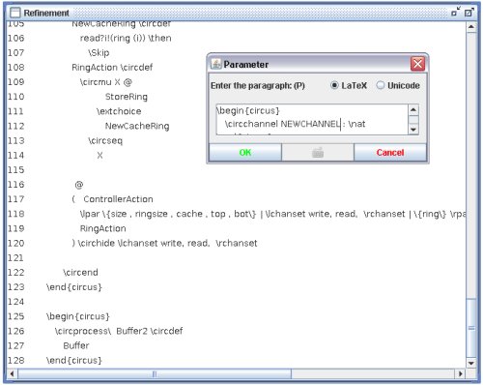Click line 106 'read?i!(ring (i)) \then'
Screen dimensions: 483x385
click(126, 38)
